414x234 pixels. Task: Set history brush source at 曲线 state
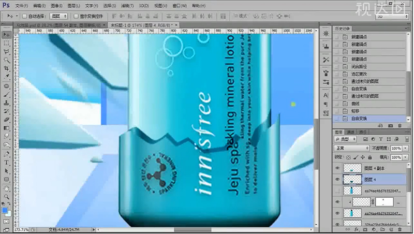336,104
